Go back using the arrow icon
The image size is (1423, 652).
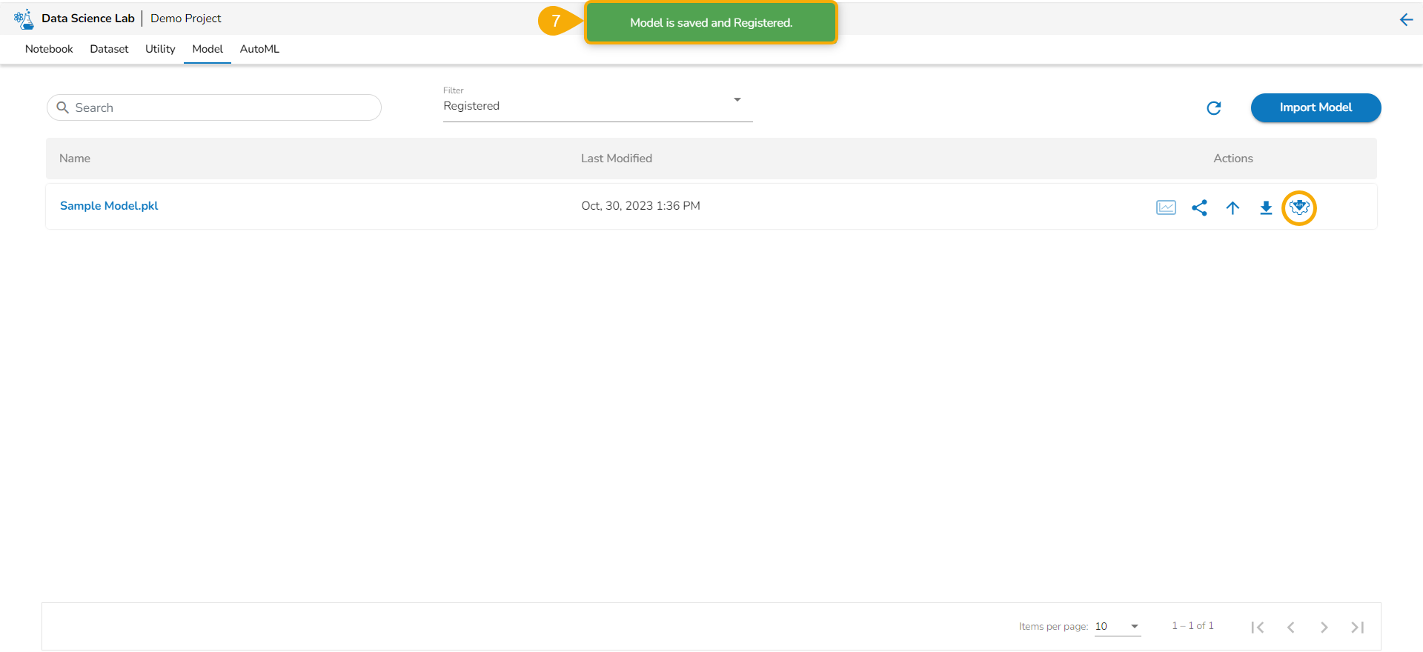click(1406, 20)
